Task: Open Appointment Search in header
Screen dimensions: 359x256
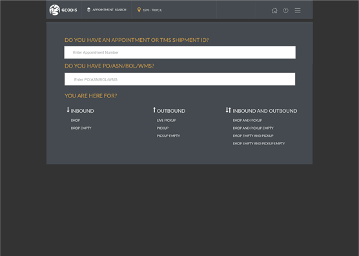Action: [x=109, y=10]
